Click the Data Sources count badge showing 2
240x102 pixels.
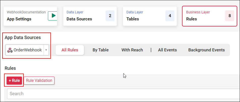(110, 16)
